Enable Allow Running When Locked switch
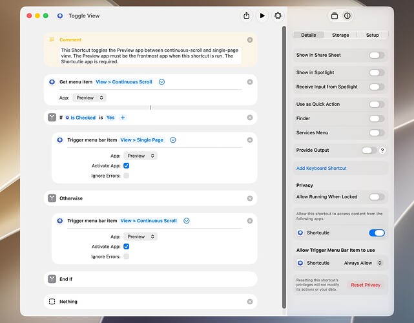Viewport: 414px width, 323px height. [x=377, y=197]
